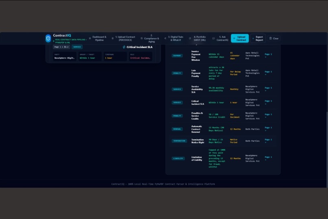Image resolution: width=328 pixels, height=219 pixels.
Task: Click the 'Per Delay Period' timeframe cell
Action: (235, 73)
